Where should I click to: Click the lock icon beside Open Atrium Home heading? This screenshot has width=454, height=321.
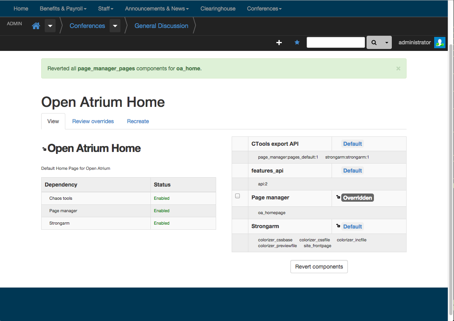tap(44, 148)
